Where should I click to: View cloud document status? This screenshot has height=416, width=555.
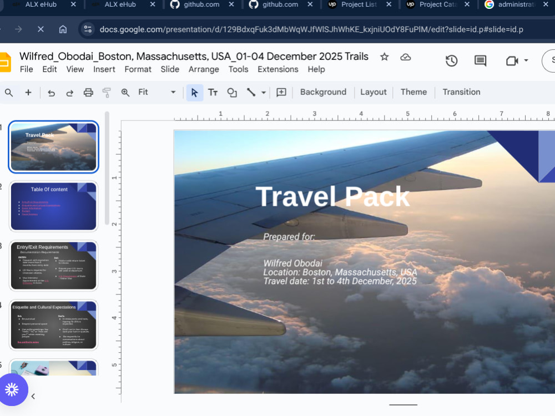coord(406,57)
